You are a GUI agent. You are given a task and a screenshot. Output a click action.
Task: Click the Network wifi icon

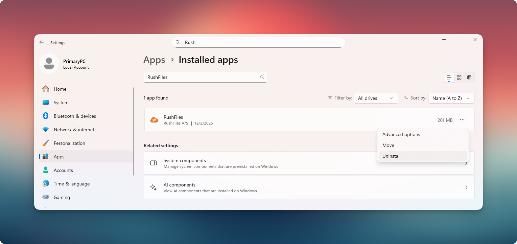pos(46,130)
